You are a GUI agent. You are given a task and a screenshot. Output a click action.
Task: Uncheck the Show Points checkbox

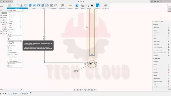point(169,44)
